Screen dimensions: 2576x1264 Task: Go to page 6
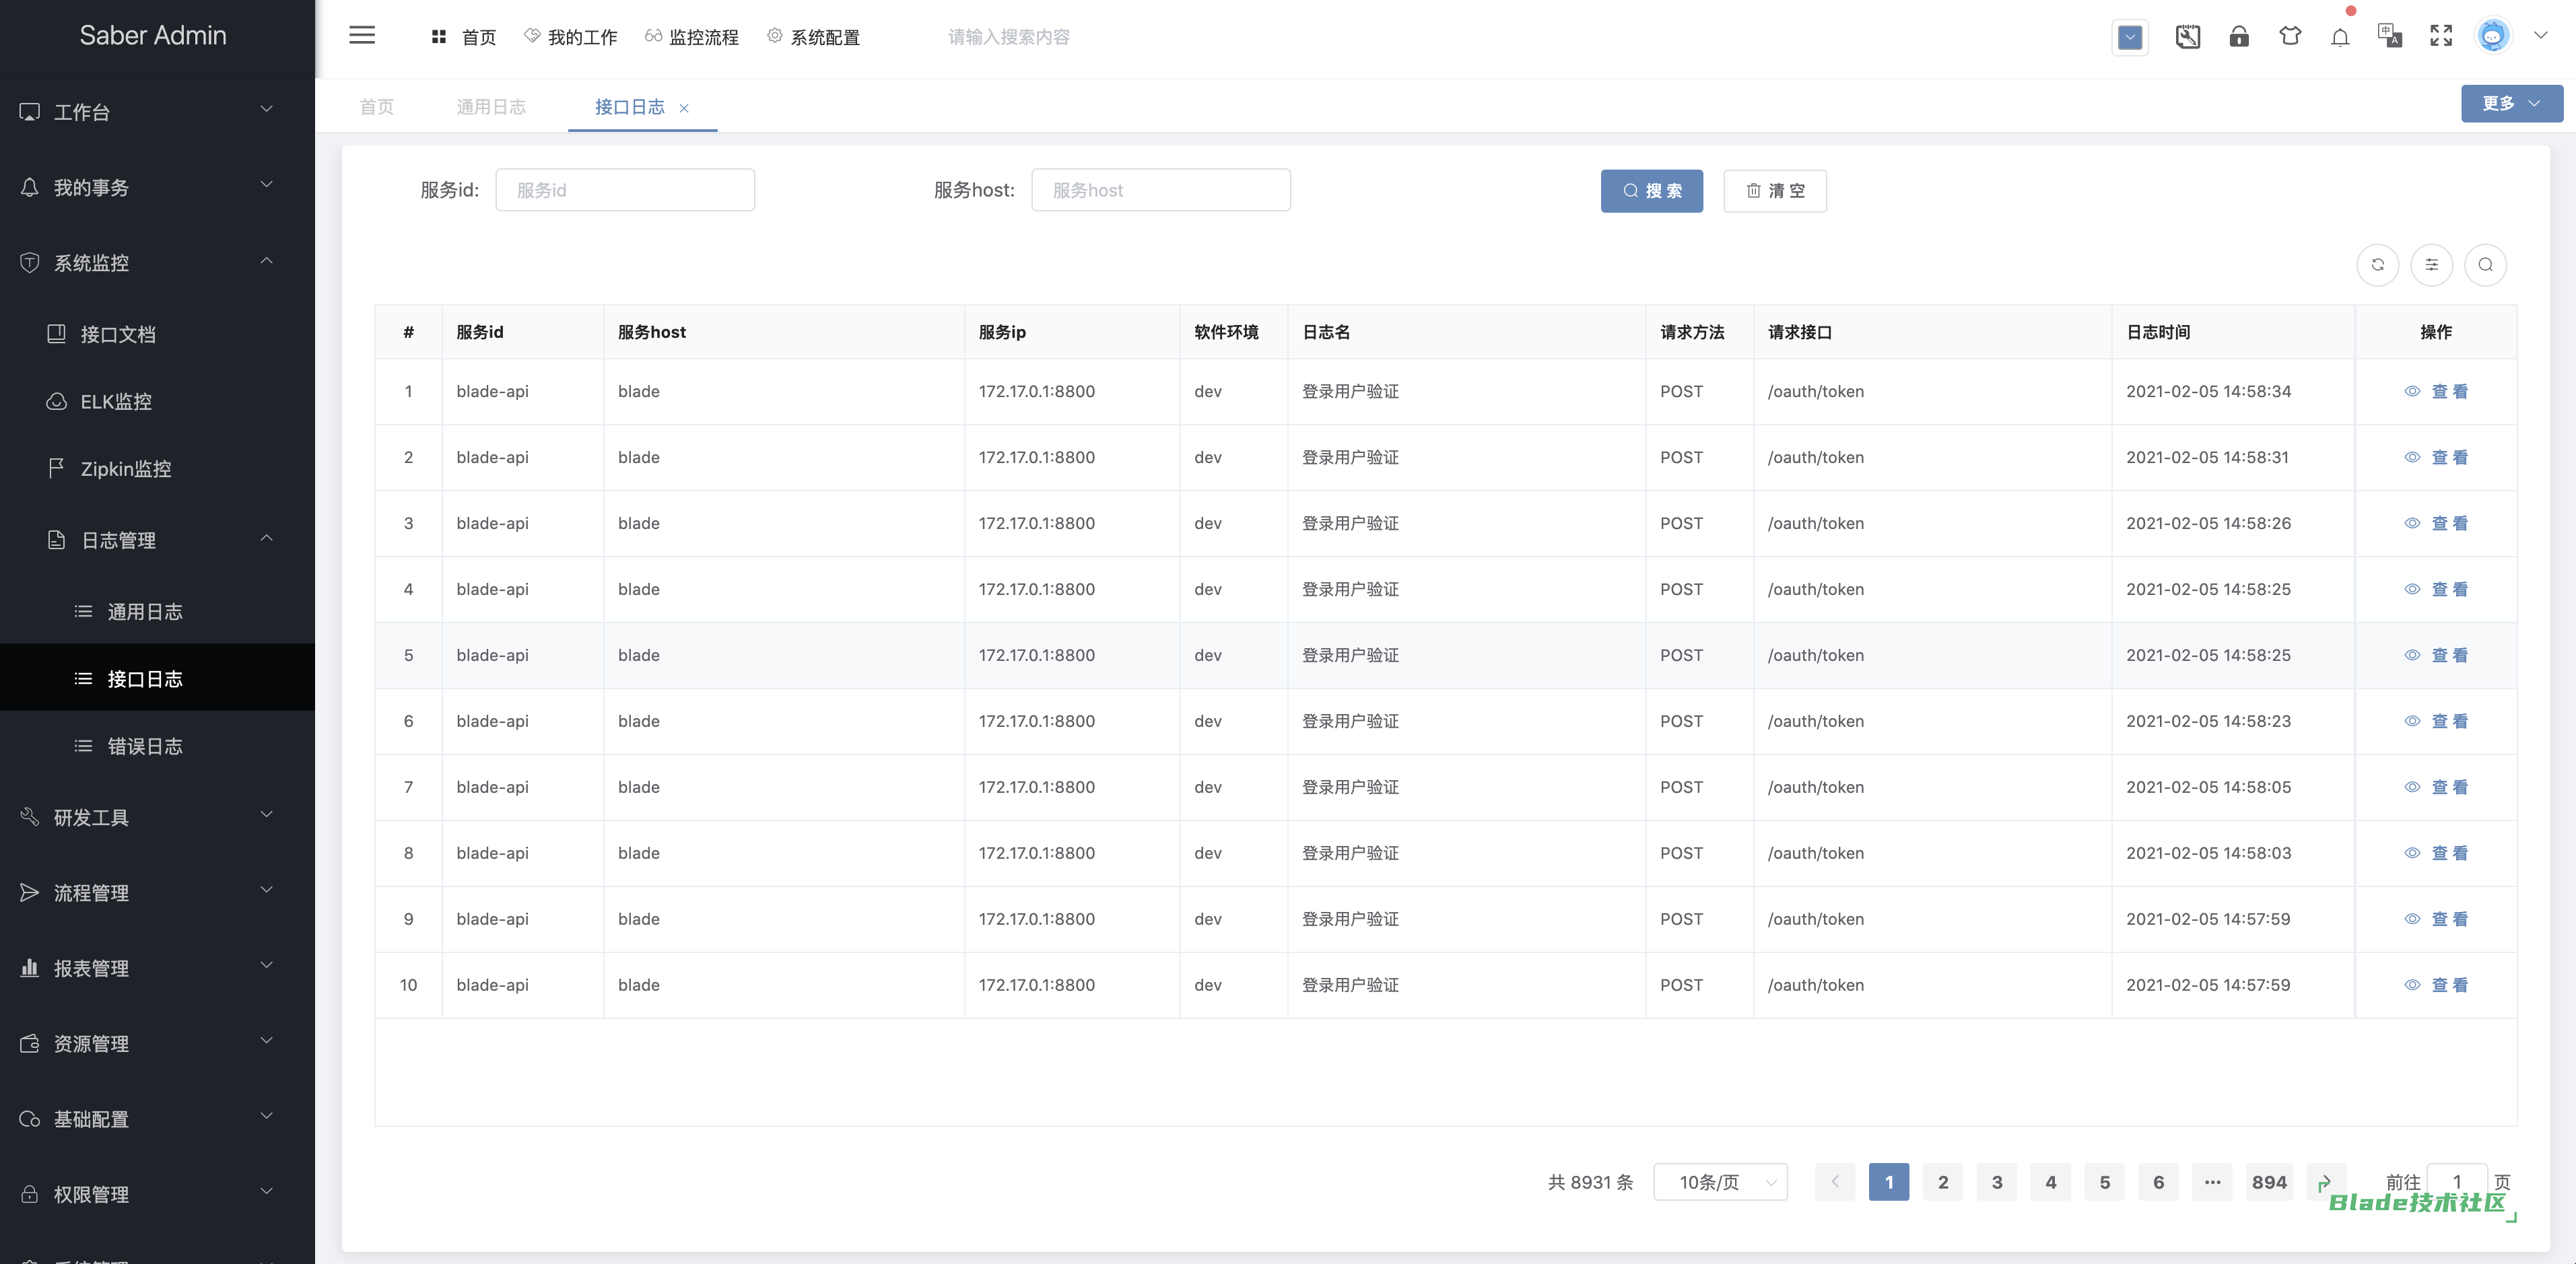2159,1182
